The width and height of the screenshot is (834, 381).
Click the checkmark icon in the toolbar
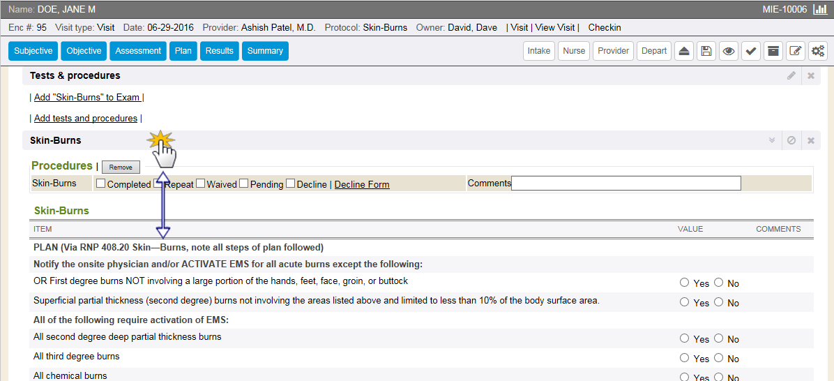[x=750, y=51]
